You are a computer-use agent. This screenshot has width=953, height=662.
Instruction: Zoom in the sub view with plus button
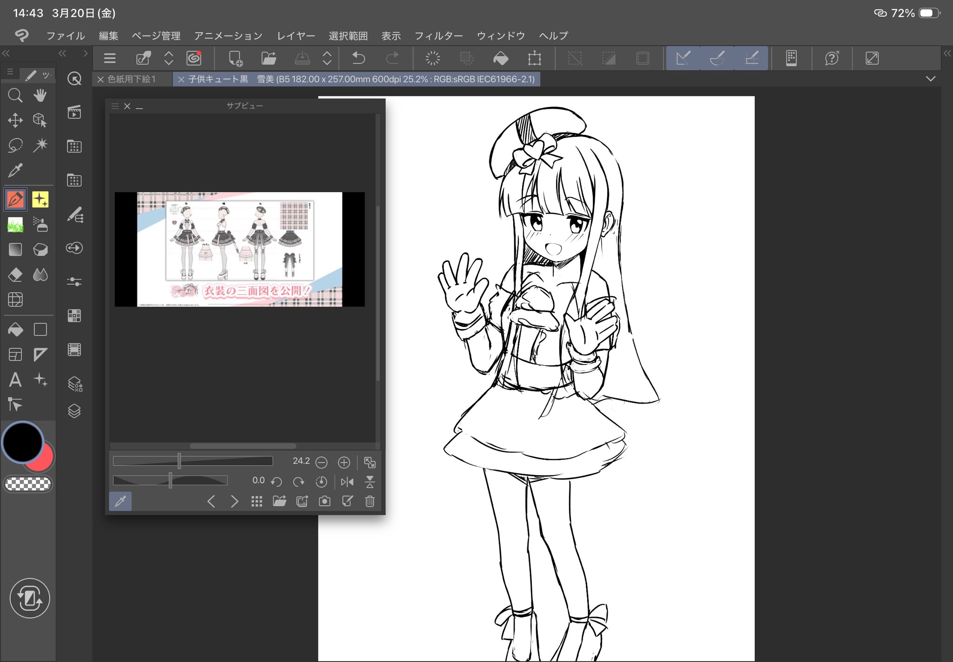(344, 462)
